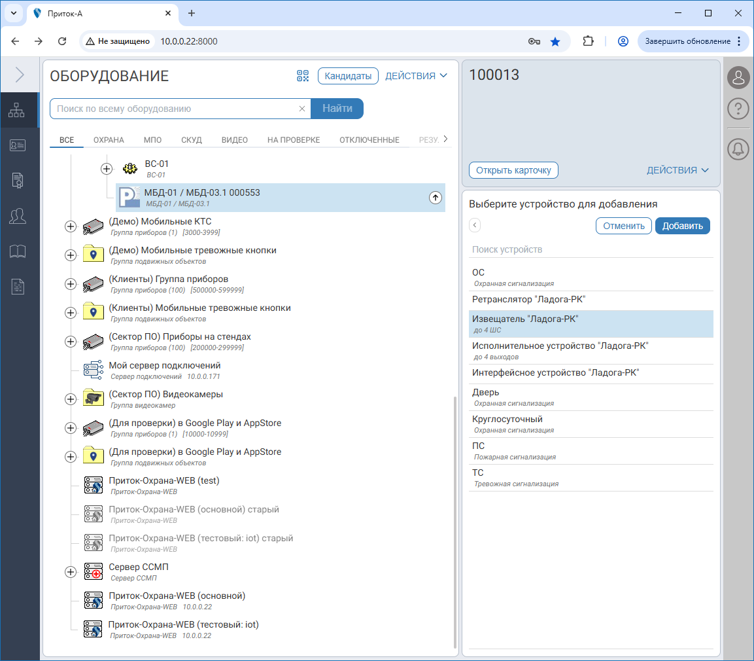Switch to the ОТКЛЮЧЕННЫЕ tab
Viewport: 754px width, 661px height.
(369, 140)
